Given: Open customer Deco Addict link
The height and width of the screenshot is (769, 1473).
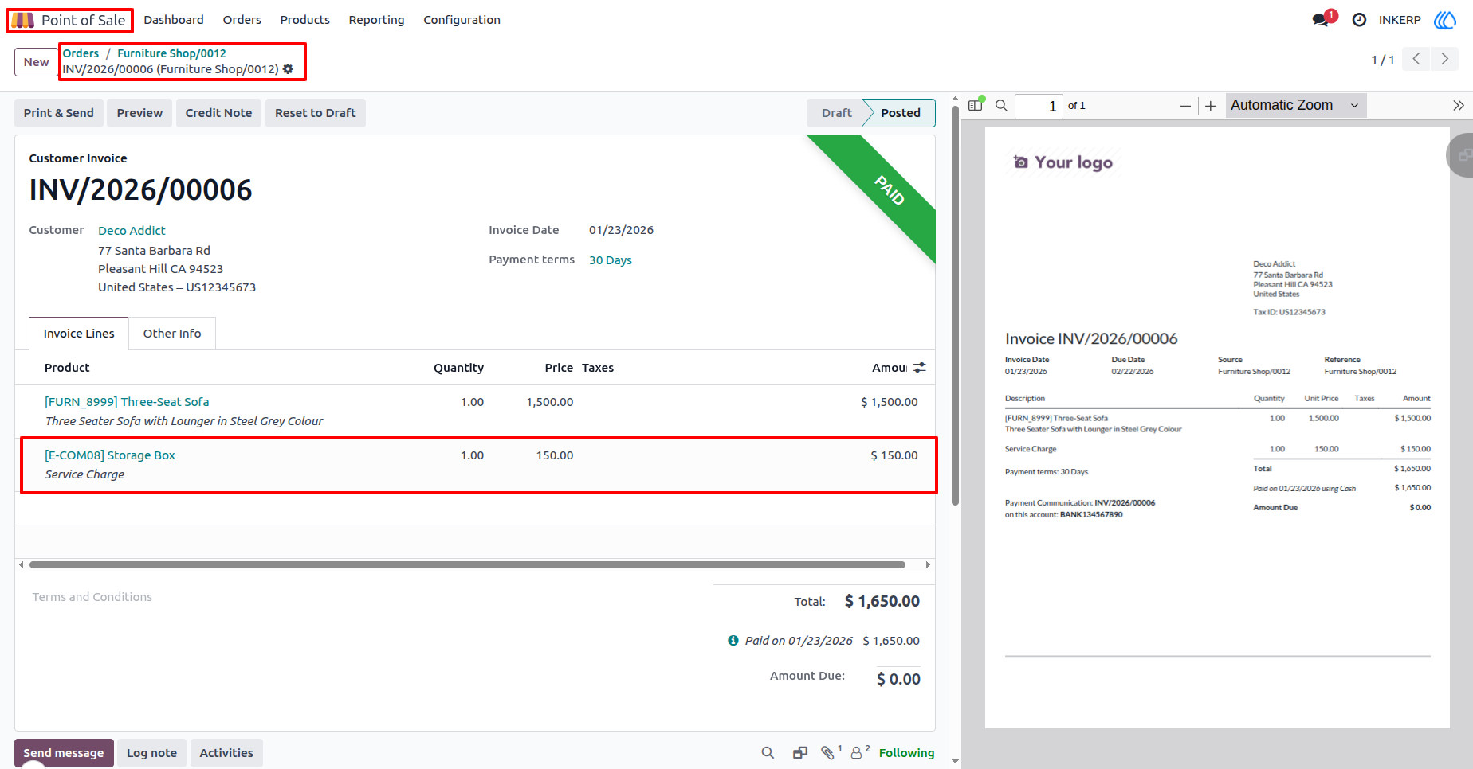Looking at the screenshot, I should [x=132, y=231].
